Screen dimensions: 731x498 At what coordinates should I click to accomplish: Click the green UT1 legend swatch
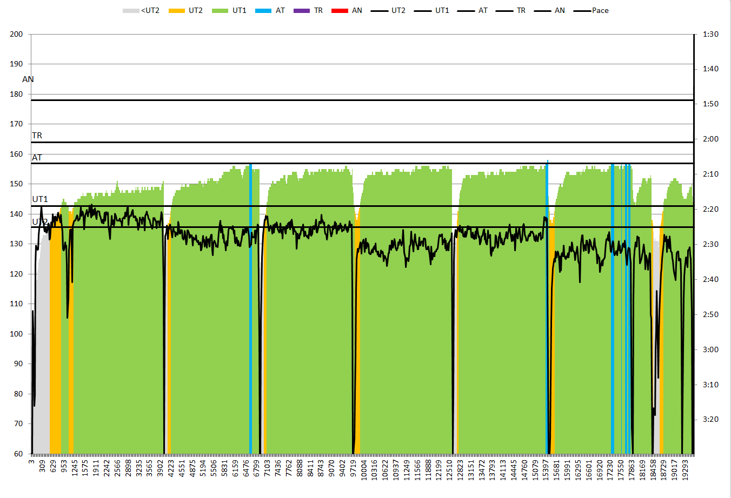[x=220, y=11]
